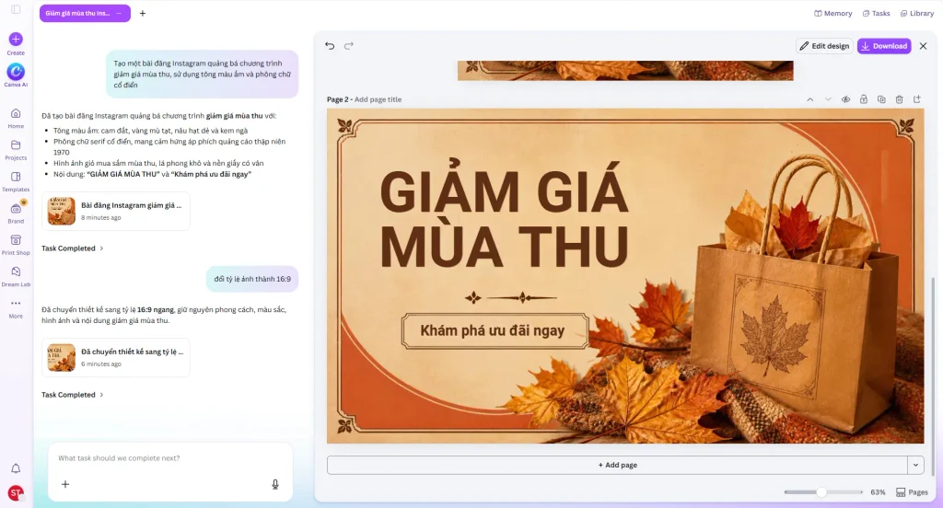Go to Home in sidebar
Image resolution: width=943 pixels, height=508 pixels.
[16, 119]
